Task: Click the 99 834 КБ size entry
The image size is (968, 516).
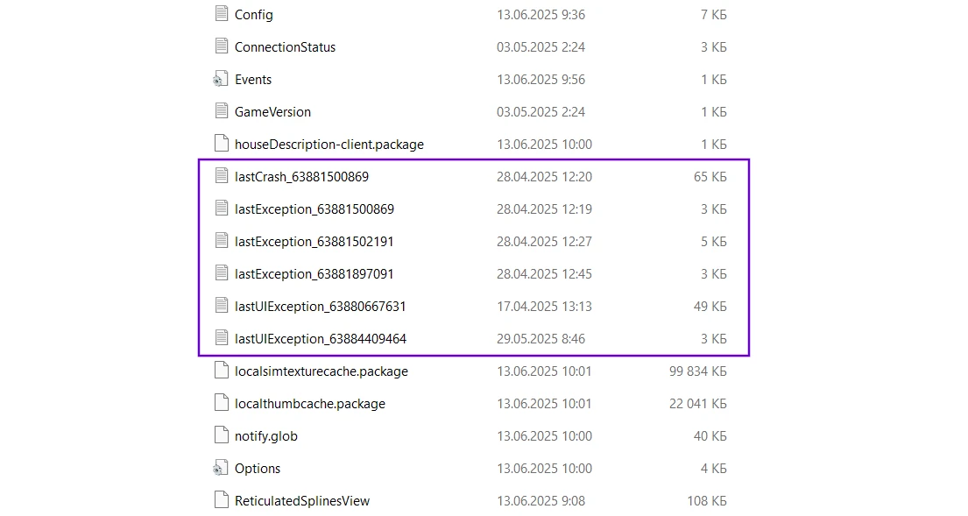Action: pyautogui.click(x=697, y=371)
